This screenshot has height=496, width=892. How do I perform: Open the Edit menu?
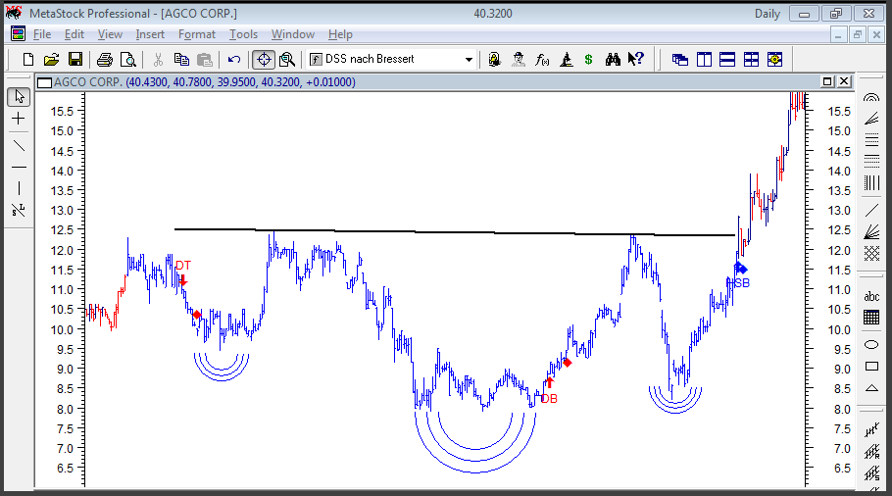(74, 34)
